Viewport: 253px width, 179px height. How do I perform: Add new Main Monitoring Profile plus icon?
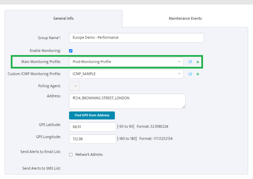[x=198, y=62]
